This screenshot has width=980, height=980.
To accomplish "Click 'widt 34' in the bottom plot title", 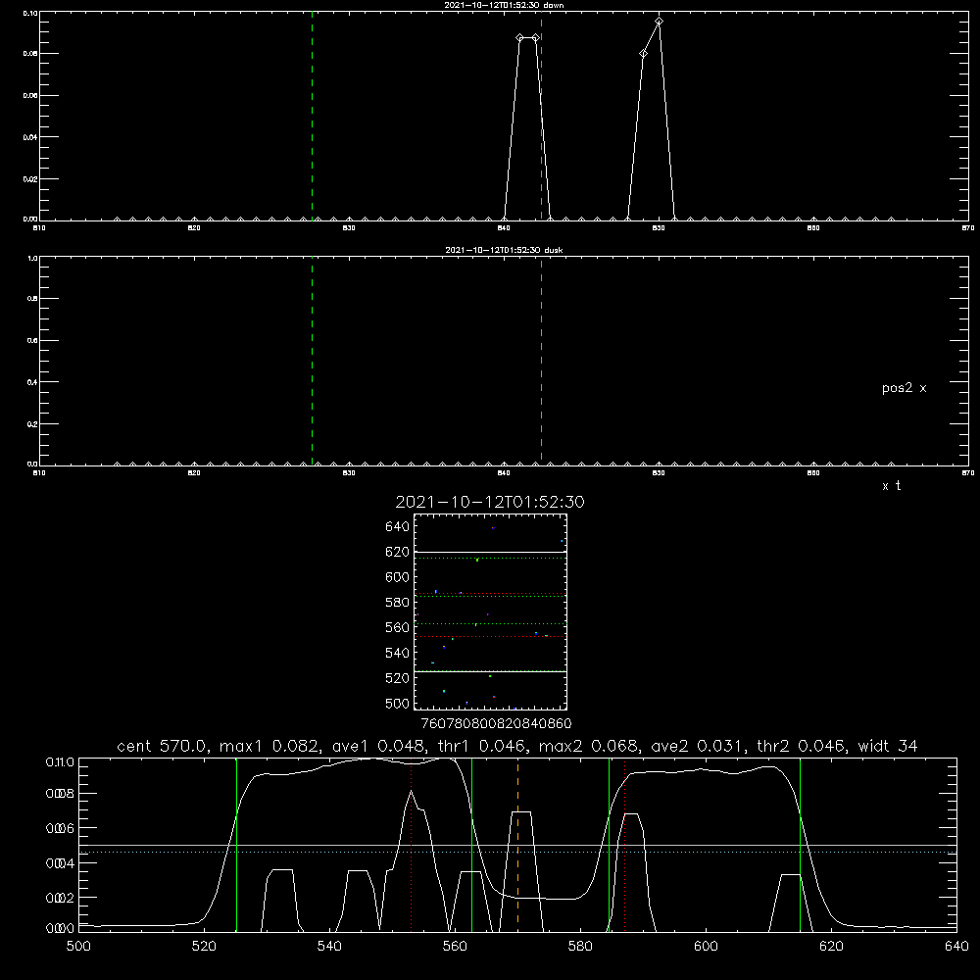I will [888, 746].
